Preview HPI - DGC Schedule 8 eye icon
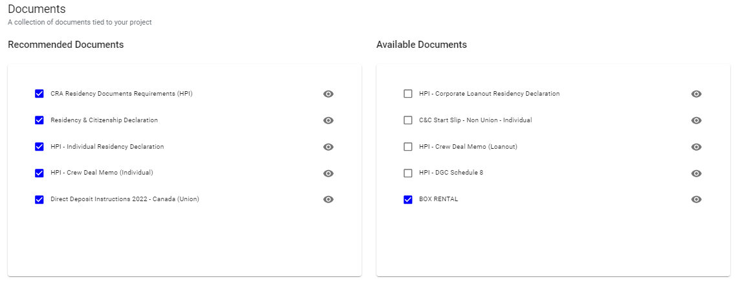This screenshot has width=738, height=282. click(x=697, y=173)
